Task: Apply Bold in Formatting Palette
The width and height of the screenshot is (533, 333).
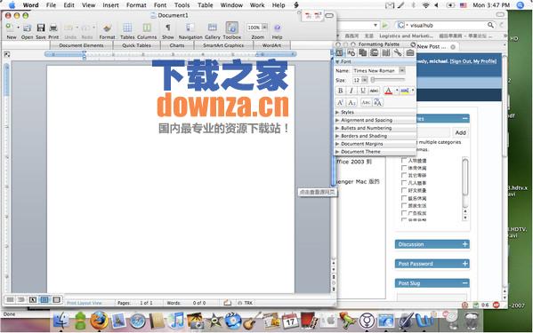Action: 340,91
